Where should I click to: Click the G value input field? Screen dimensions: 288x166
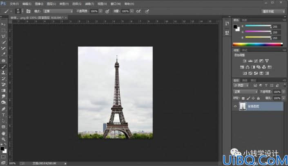click(x=277, y=33)
